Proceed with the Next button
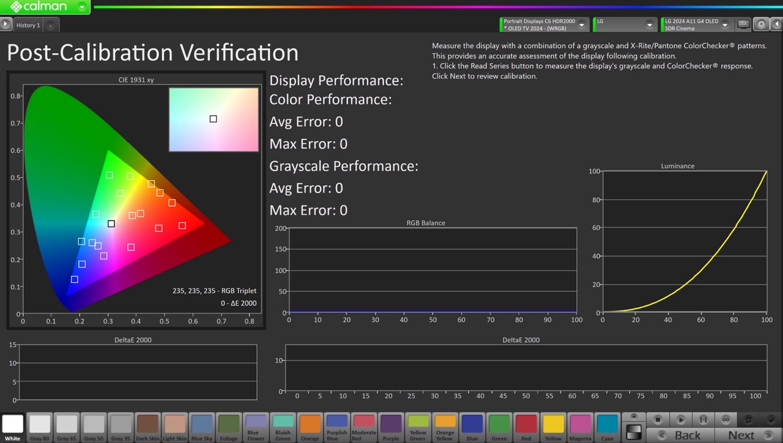 (x=748, y=435)
